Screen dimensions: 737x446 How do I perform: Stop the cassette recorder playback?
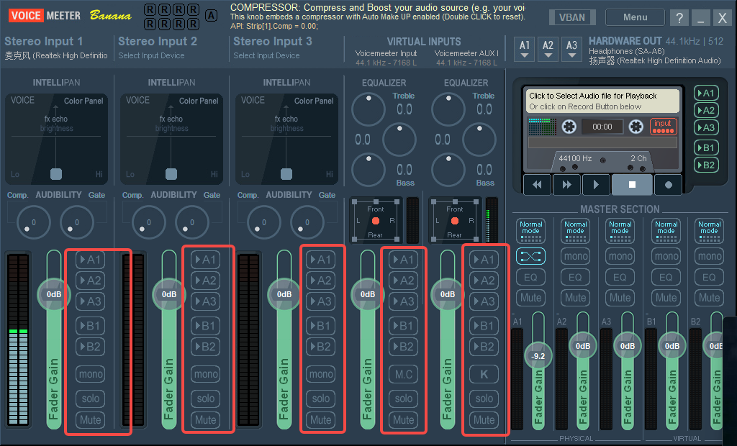coord(632,185)
